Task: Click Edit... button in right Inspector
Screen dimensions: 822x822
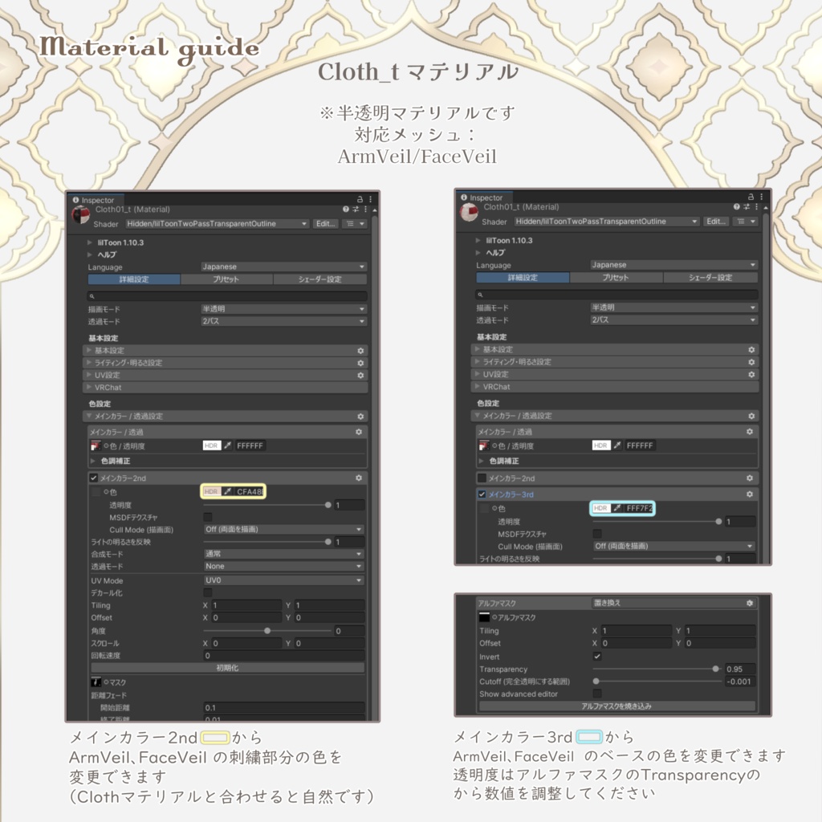Action: tap(715, 222)
